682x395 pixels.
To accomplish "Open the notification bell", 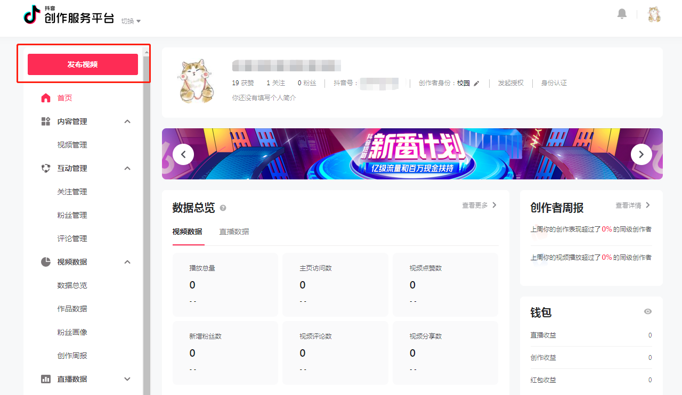I will pyautogui.click(x=622, y=14).
